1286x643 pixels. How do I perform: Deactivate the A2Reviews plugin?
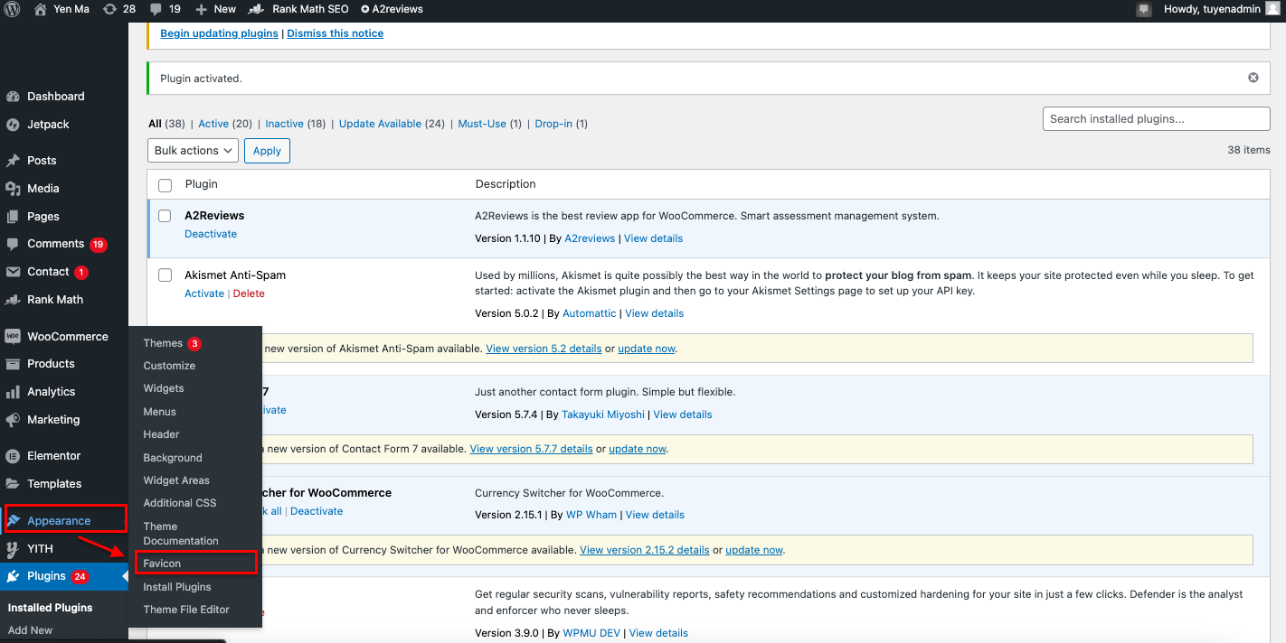[x=211, y=234]
